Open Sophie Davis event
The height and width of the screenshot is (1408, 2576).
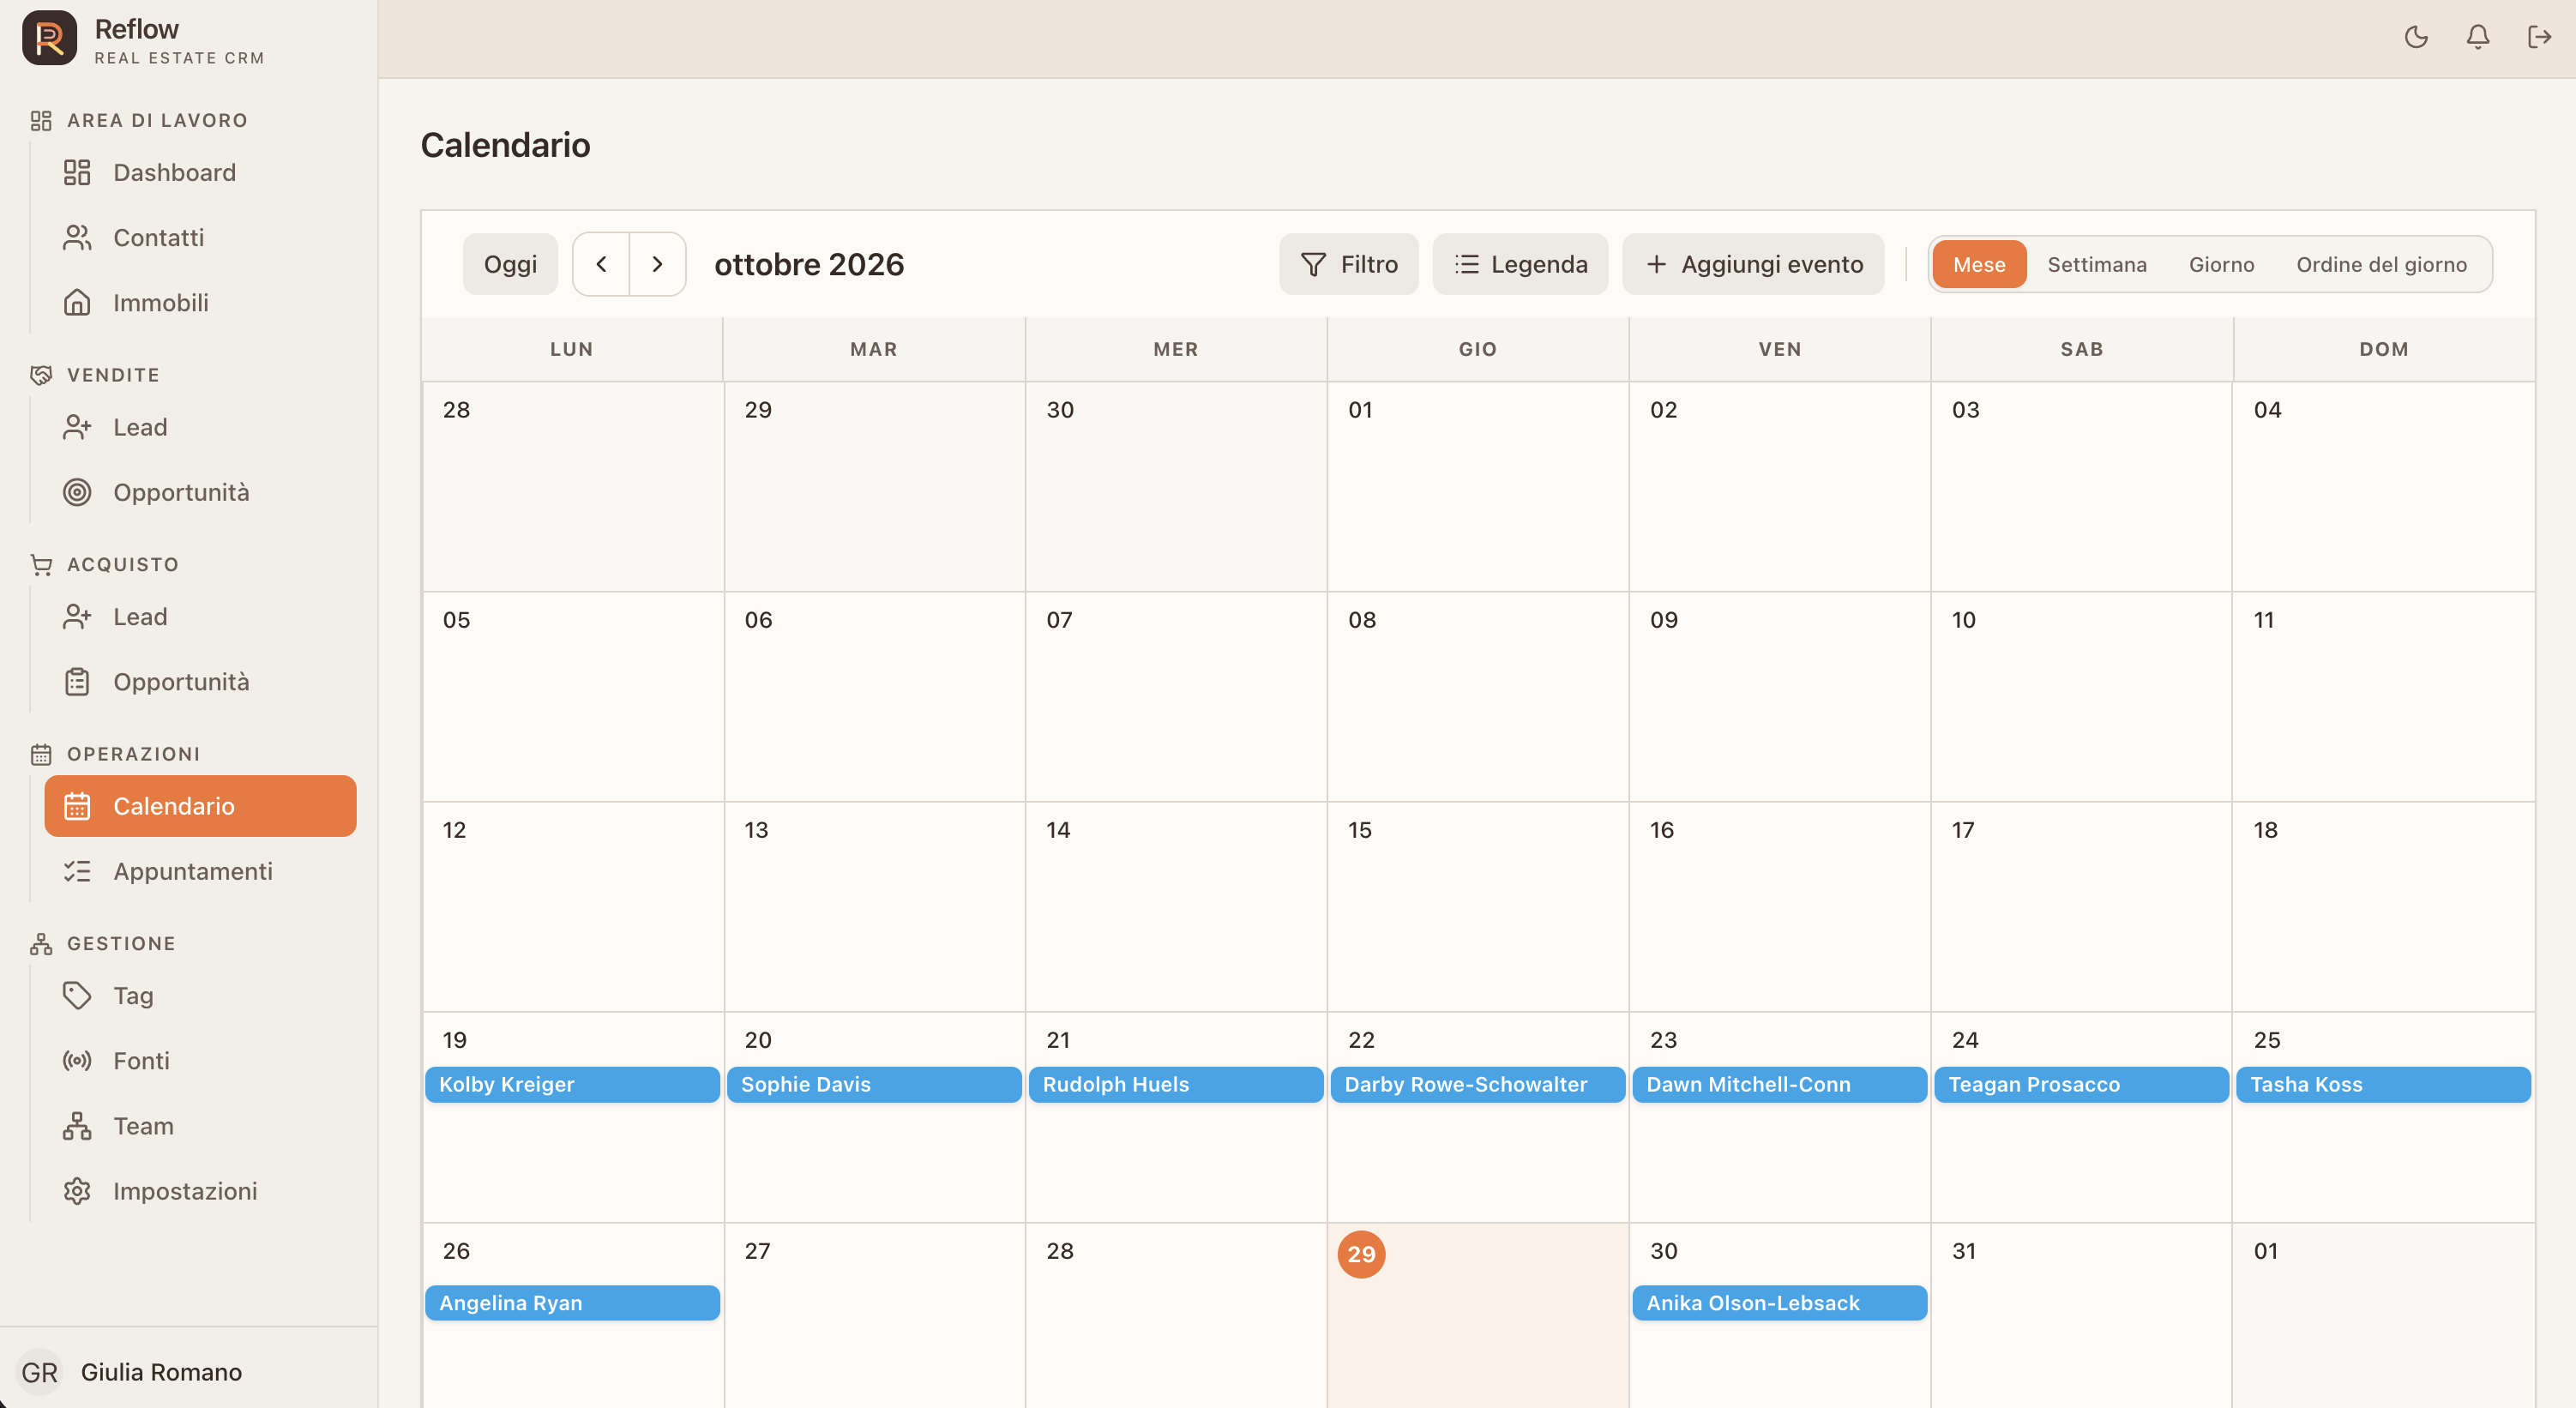point(874,1084)
